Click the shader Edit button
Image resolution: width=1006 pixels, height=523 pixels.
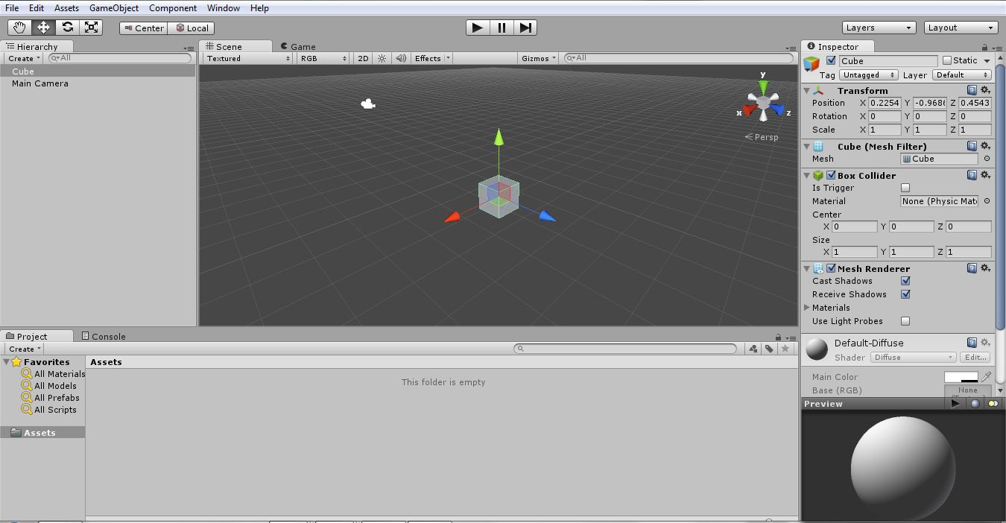click(x=975, y=358)
